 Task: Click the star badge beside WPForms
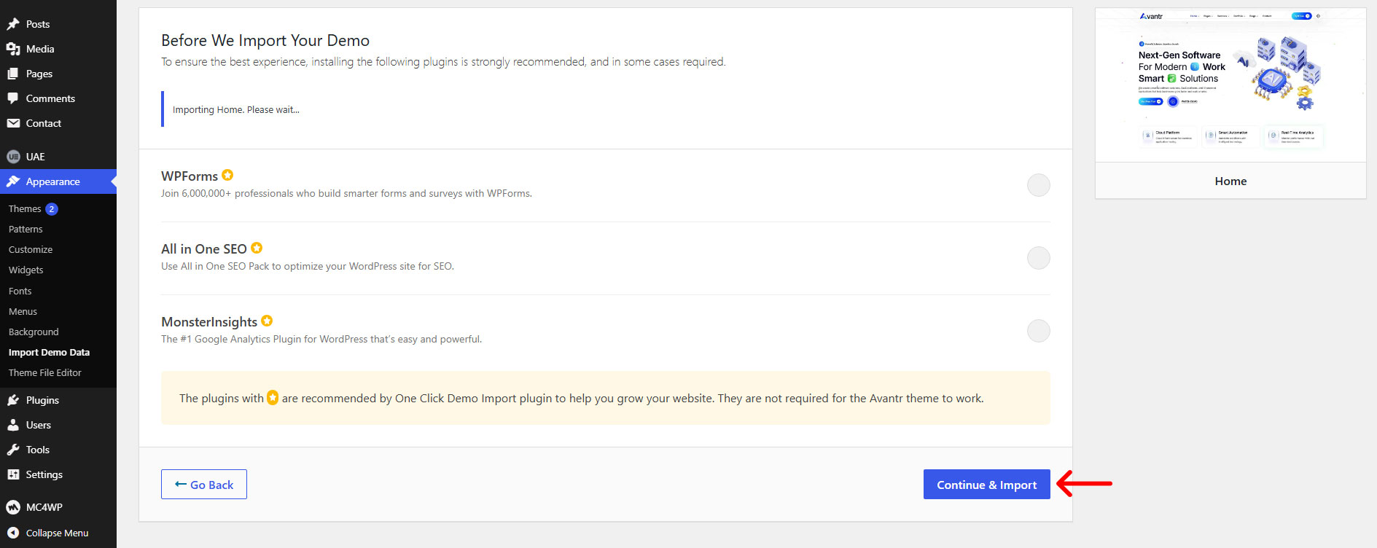pyautogui.click(x=227, y=175)
